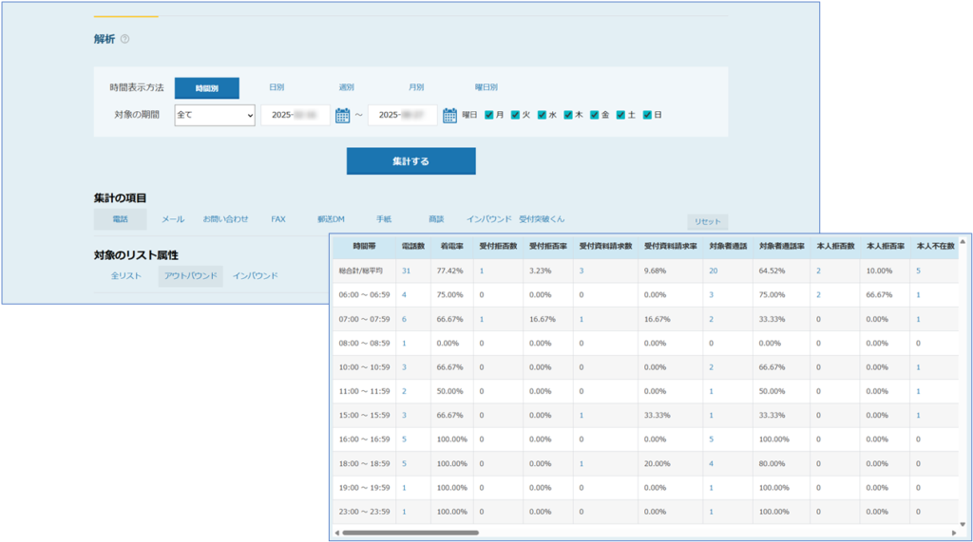Click the 本人拒否率 column header

coord(885,246)
